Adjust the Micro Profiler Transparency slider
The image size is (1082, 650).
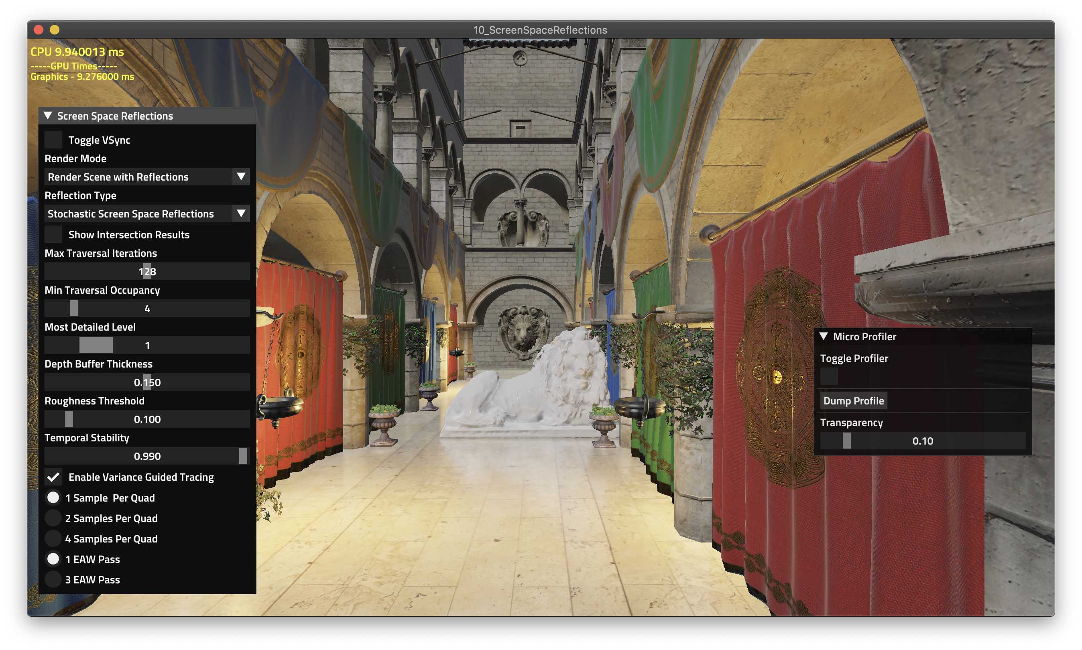[844, 441]
